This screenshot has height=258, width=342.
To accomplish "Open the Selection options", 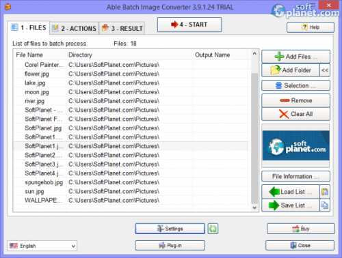I will pos(295,85).
